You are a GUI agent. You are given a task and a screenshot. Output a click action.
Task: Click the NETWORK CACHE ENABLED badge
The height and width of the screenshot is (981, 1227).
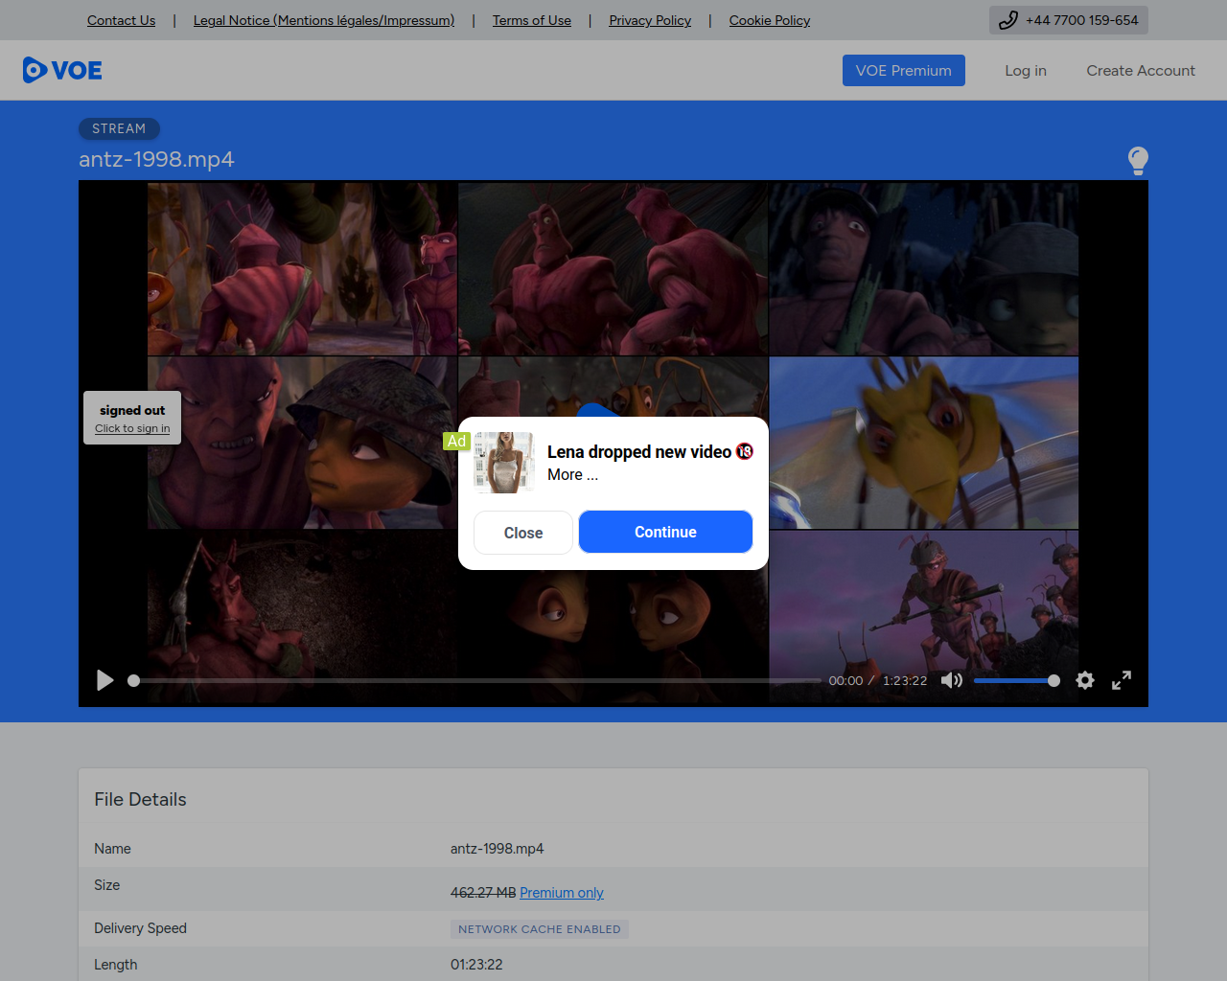click(540, 929)
